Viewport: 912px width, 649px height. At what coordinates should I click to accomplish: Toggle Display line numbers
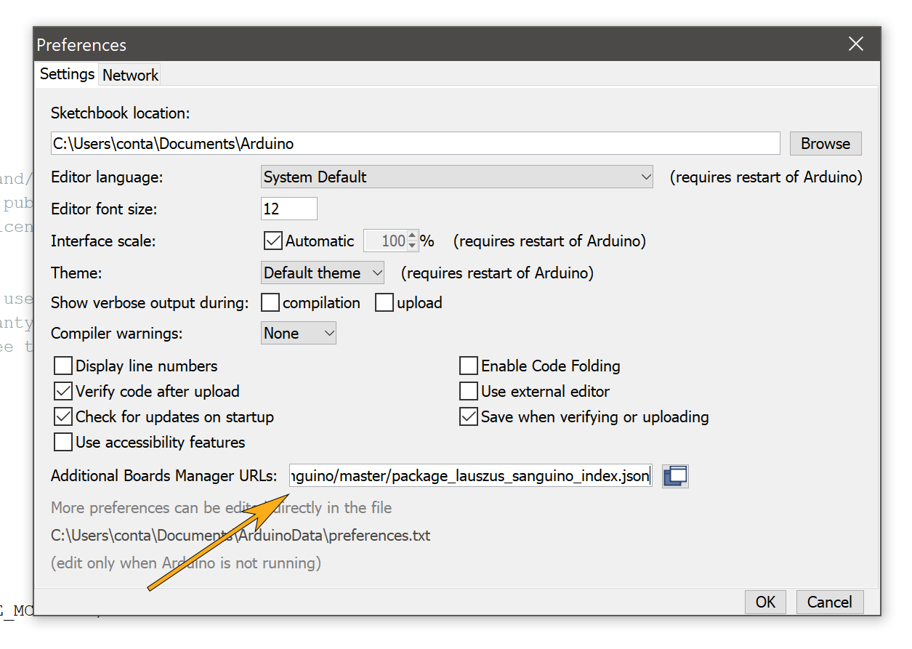(x=63, y=366)
